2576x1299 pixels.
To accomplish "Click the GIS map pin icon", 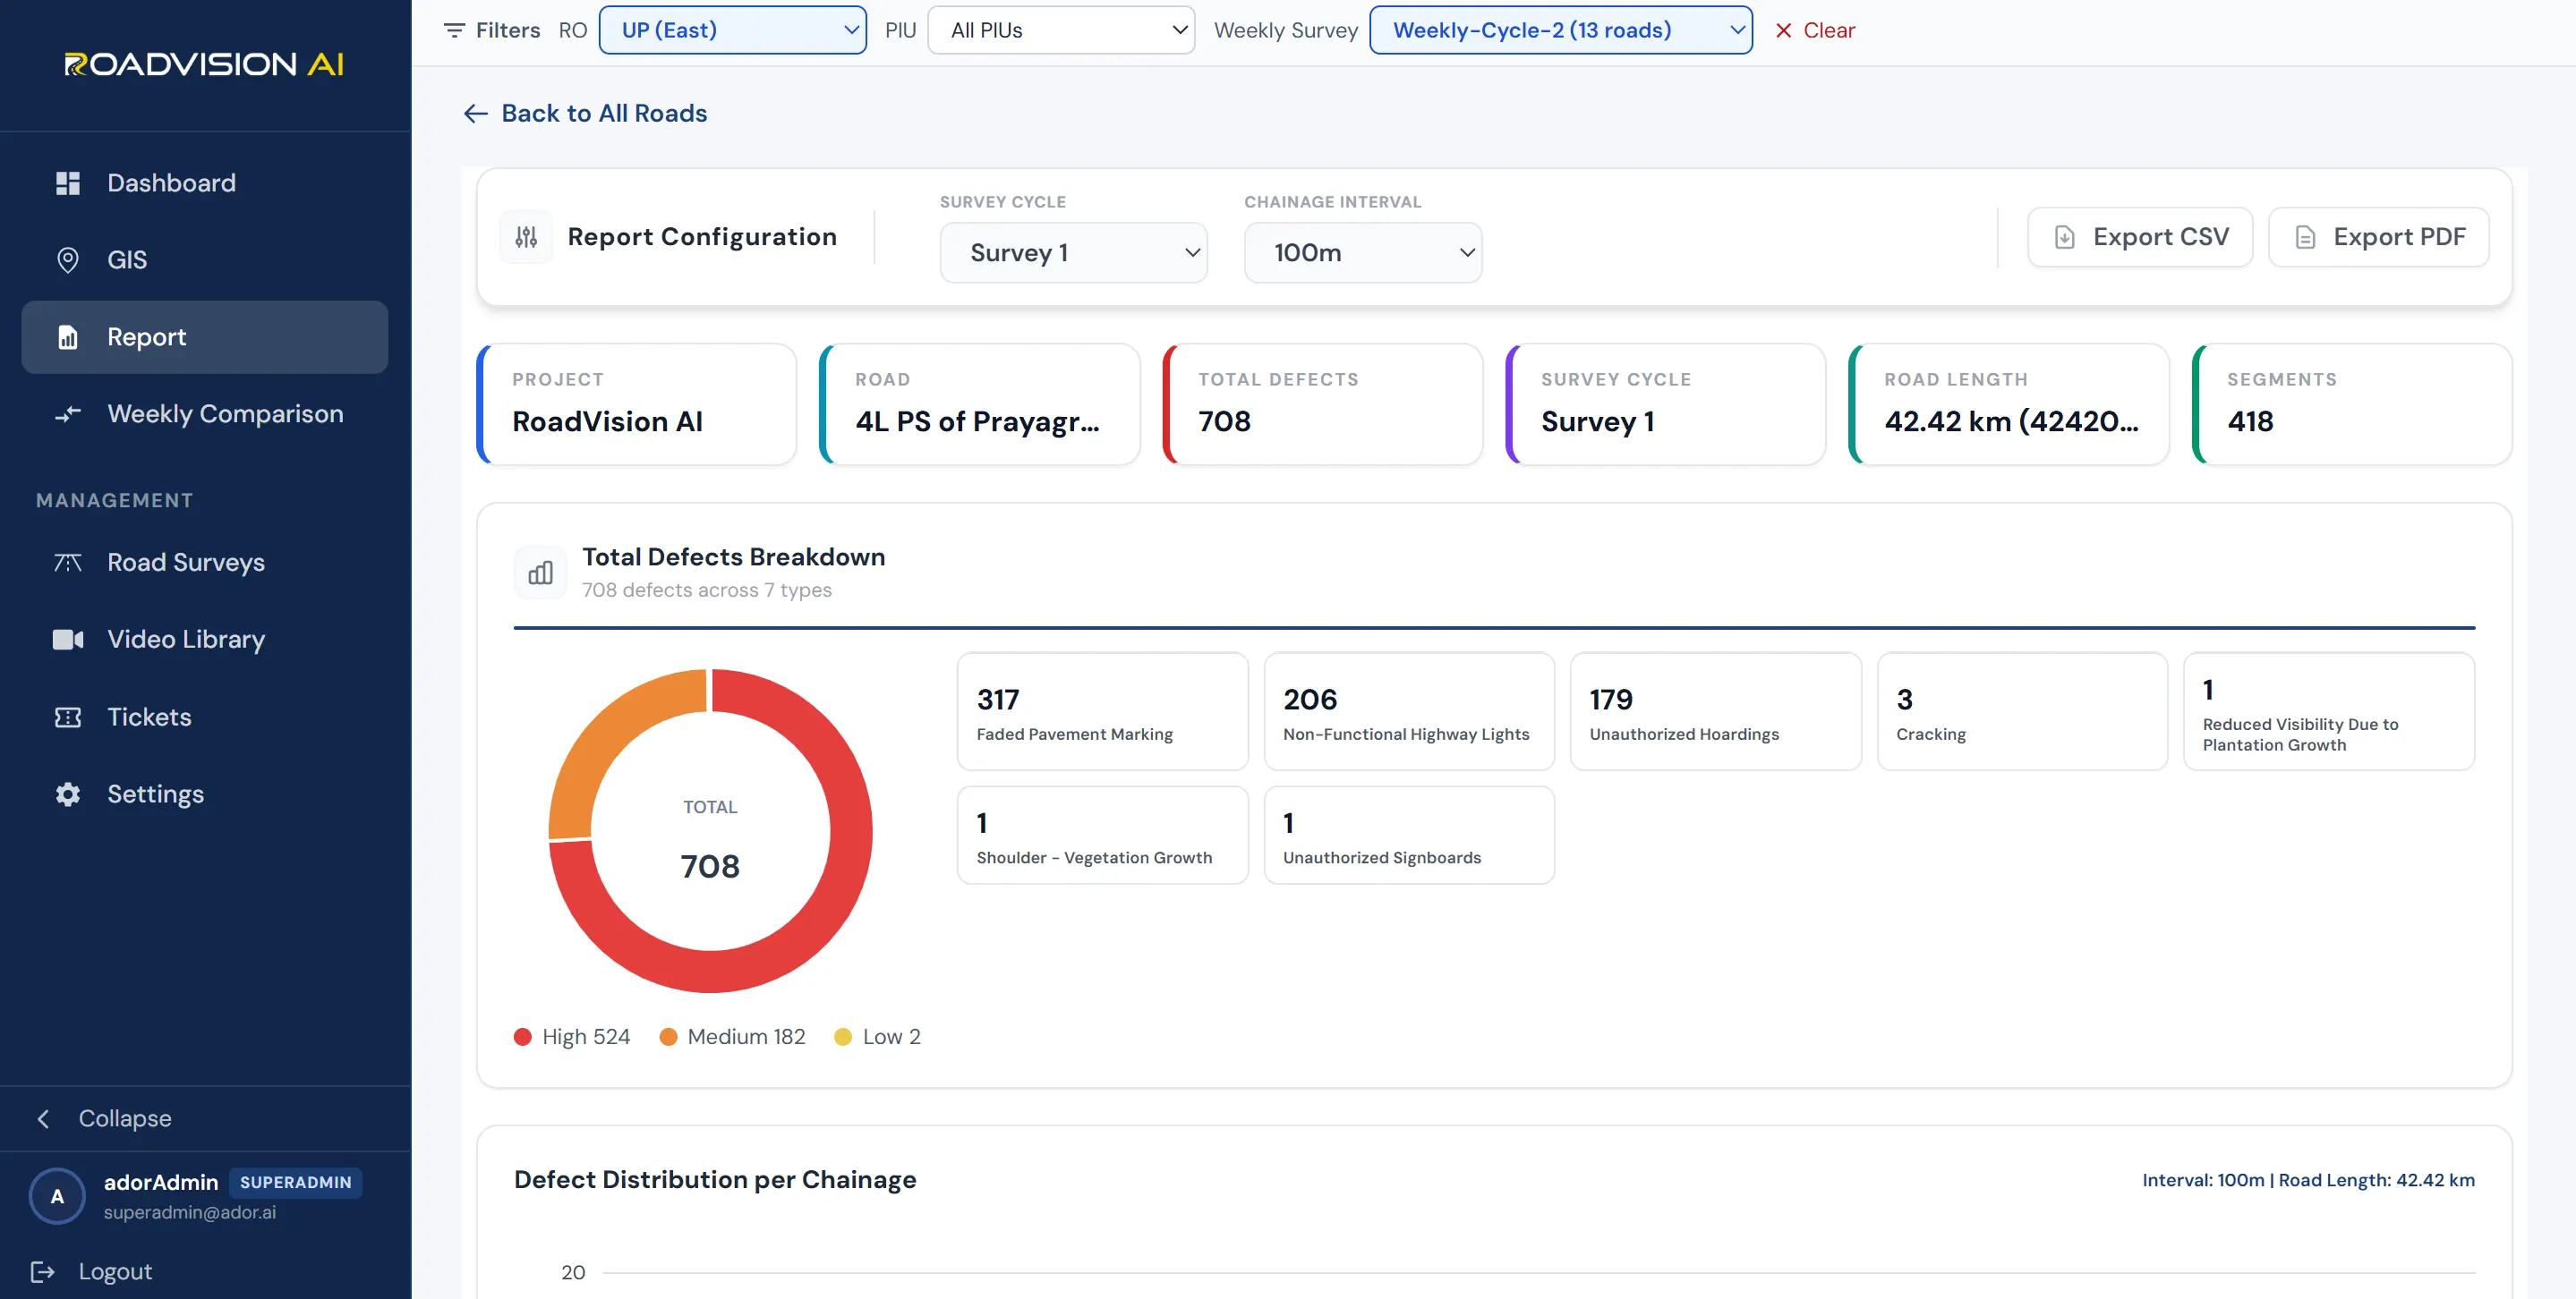I will pyautogui.click(x=67, y=259).
